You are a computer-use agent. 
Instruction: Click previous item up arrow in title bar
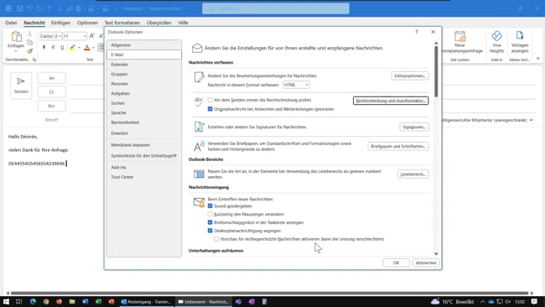point(49,8)
